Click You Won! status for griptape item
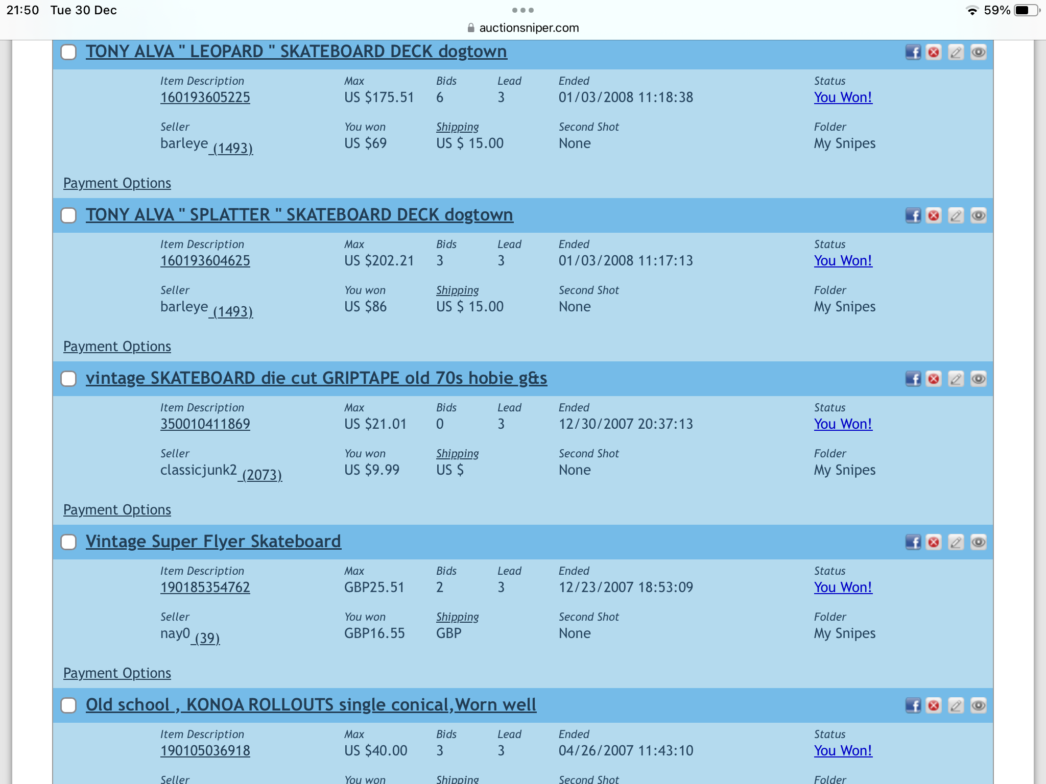The height and width of the screenshot is (784, 1046). tap(843, 424)
